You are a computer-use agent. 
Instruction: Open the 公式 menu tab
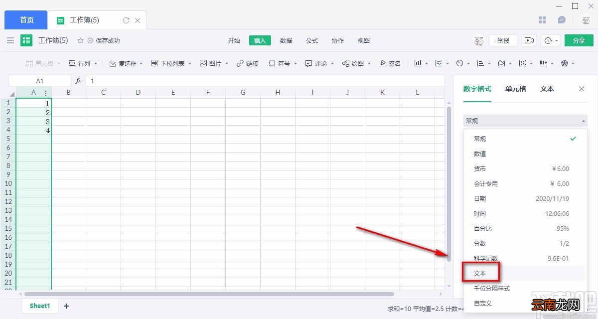pos(312,40)
